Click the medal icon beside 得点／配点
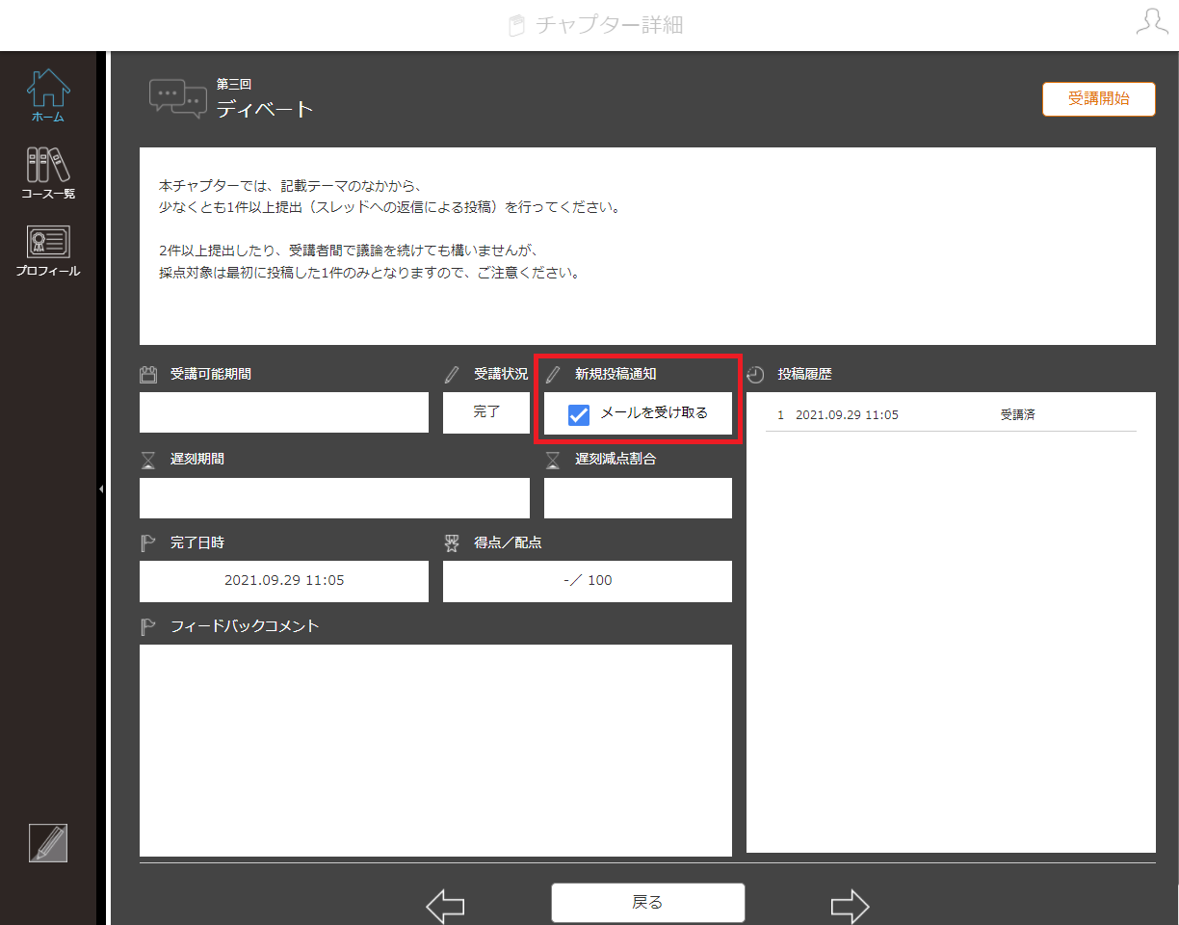Screen dimensions: 1179x925 (452, 543)
